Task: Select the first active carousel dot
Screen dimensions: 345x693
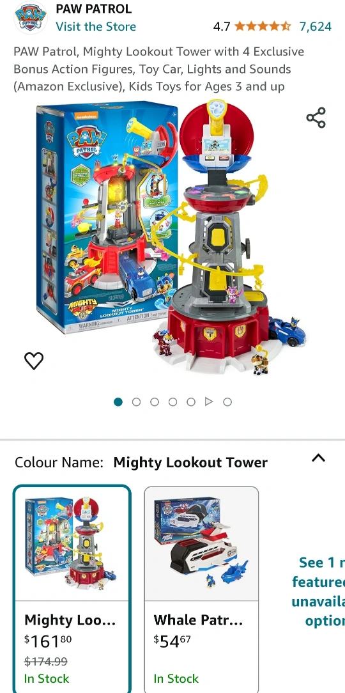Action: (x=118, y=401)
